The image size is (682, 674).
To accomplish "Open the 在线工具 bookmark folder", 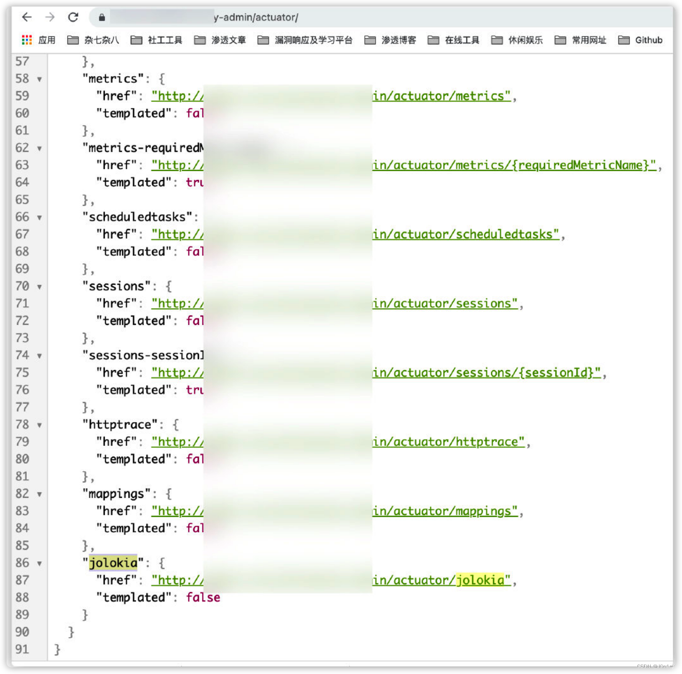I will coord(454,40).
